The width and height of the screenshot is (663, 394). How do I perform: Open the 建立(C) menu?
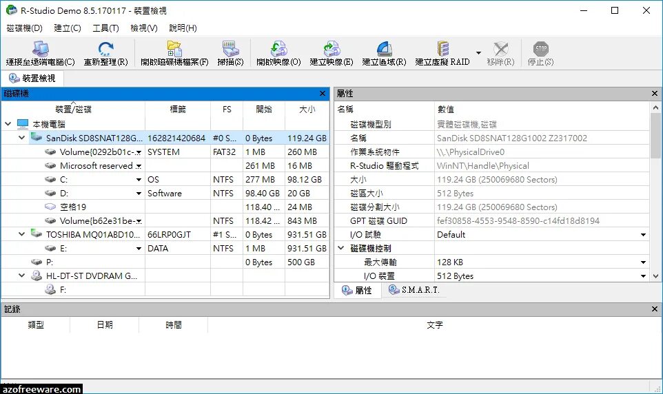click(68, 28)
